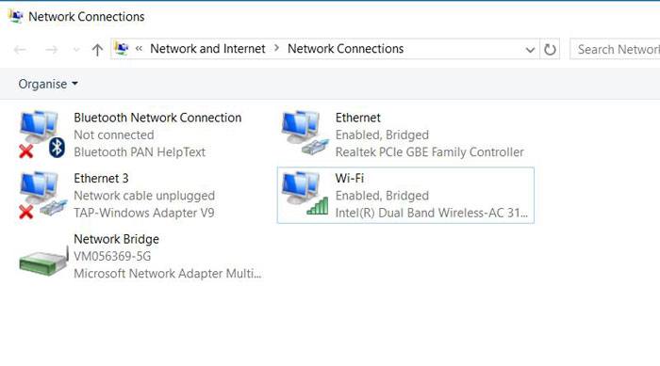Click the control panel icon in address bar
The width and height of the screenshot is (660, 366).
(122, 49)
